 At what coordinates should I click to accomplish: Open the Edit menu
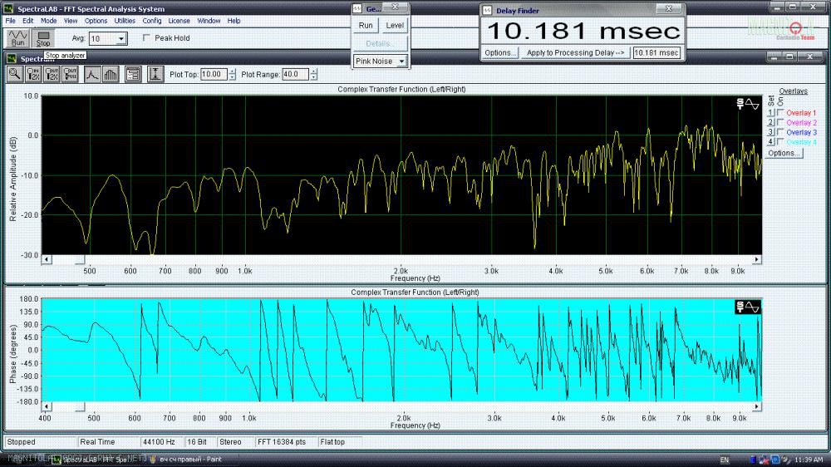(28, 21)
